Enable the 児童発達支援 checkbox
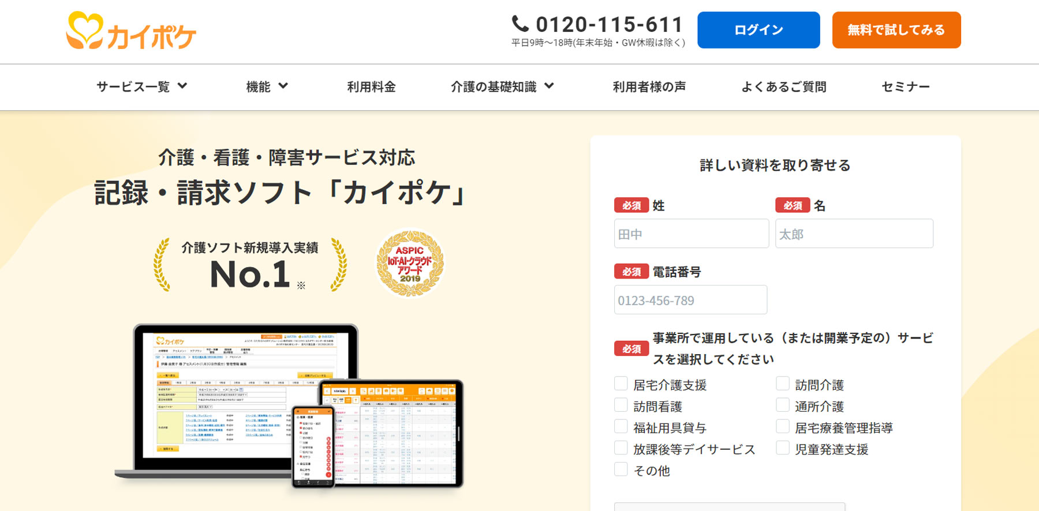This screenshot has width=1039, height=511. pos(783,448)
